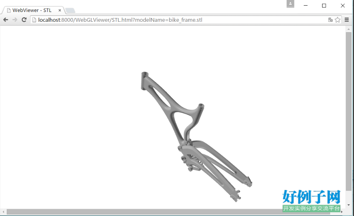The image size is (354, 216).
Task: Click the vertical scrollbar thumb
Action: pos(349,111)
